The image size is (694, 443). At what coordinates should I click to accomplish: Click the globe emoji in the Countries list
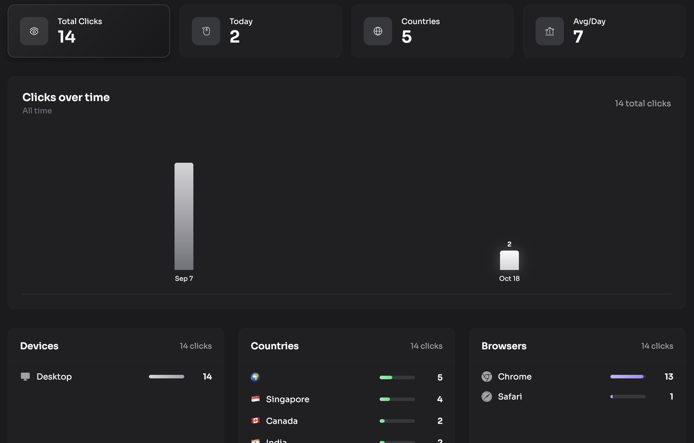coord(255,377)
